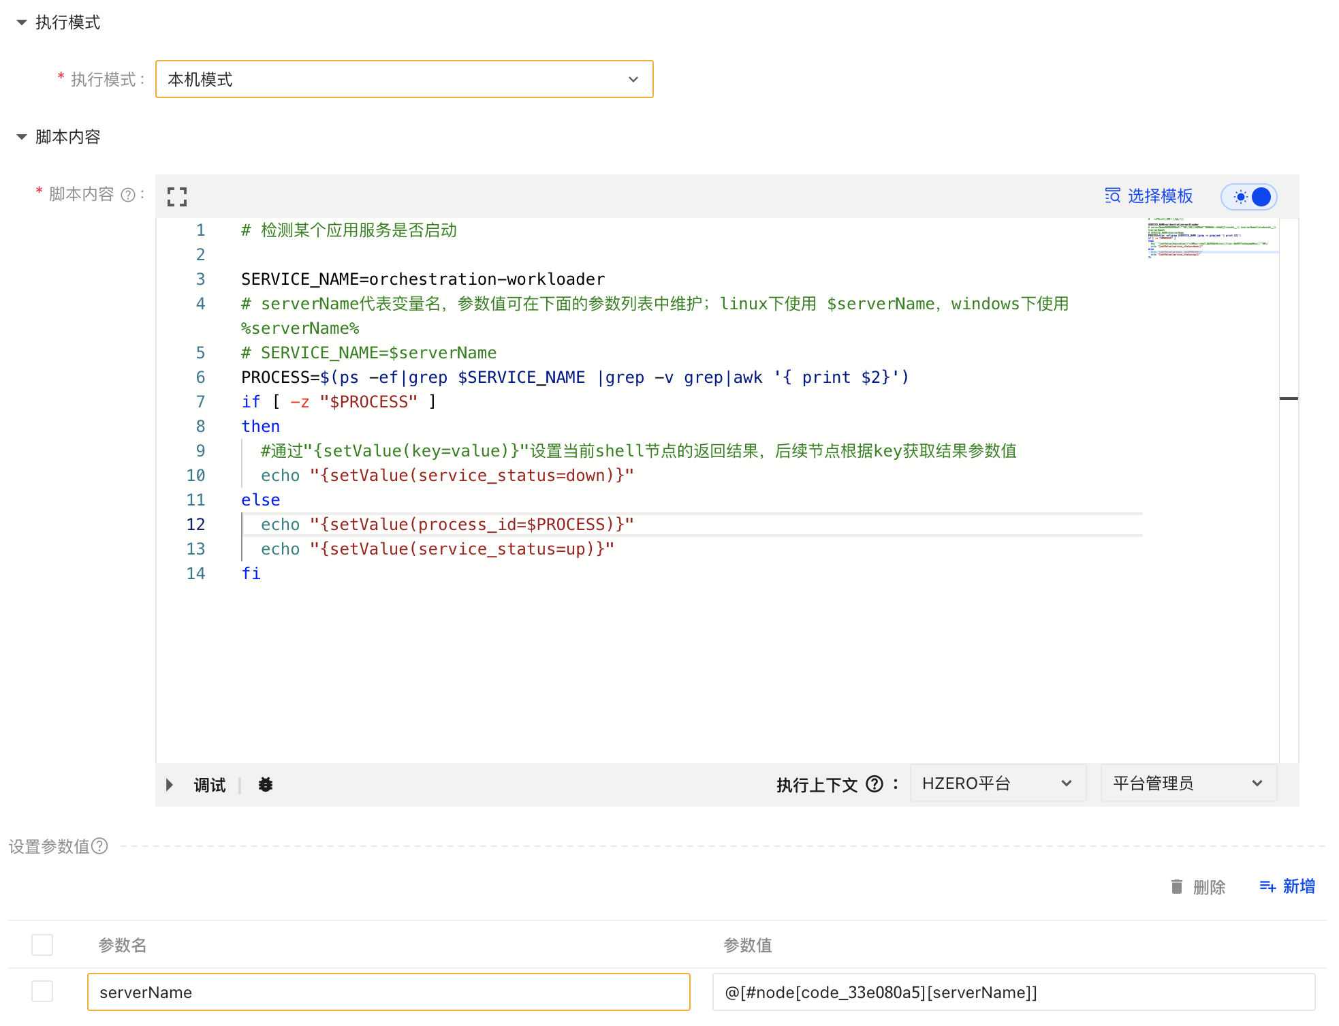Click the trash delete icon
Image resolution: width=1339 pixels, height=1026 pixels.
1177,886
